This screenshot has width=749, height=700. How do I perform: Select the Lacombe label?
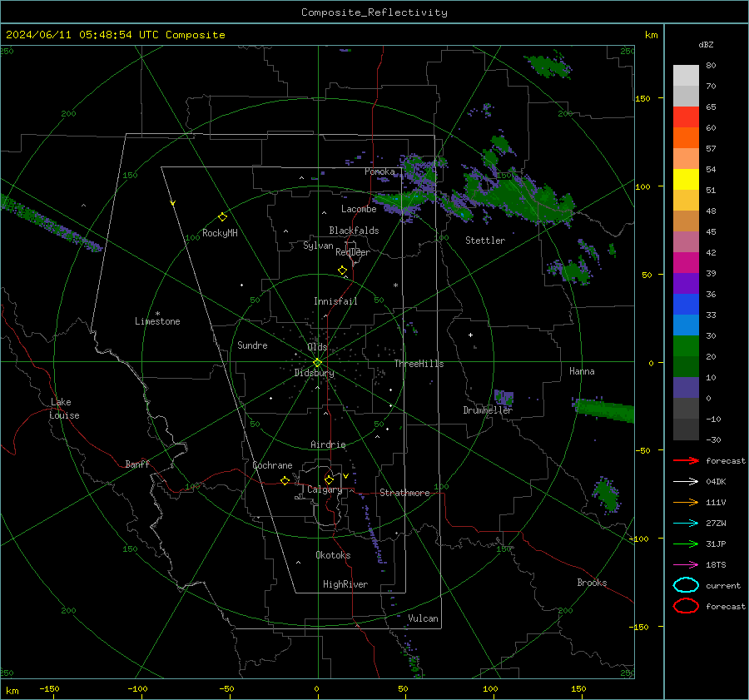coord(359,209)
